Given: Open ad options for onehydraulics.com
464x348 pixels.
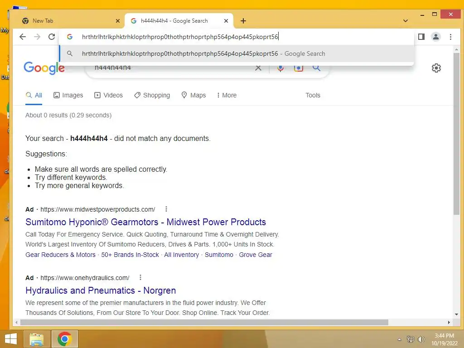Looking at the screenshot, I should (140, 278).
